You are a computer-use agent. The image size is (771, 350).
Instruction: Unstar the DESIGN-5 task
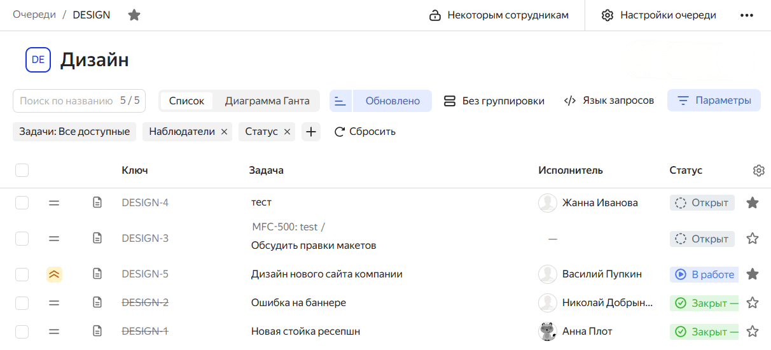(753, 274)
